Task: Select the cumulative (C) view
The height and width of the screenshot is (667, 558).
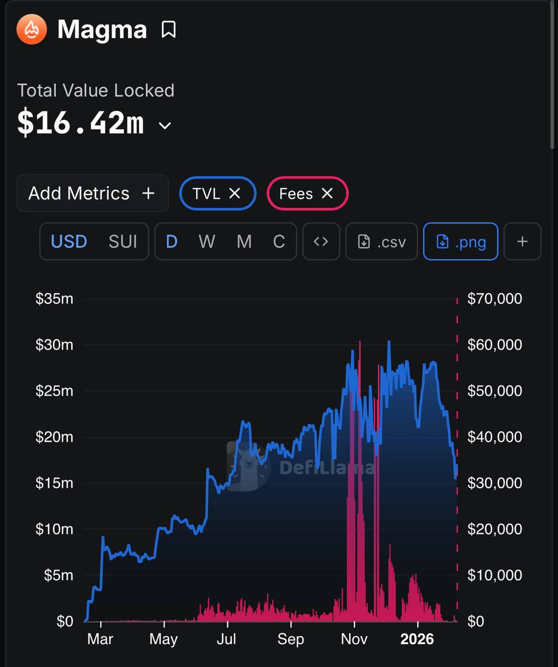Action: 279,241
